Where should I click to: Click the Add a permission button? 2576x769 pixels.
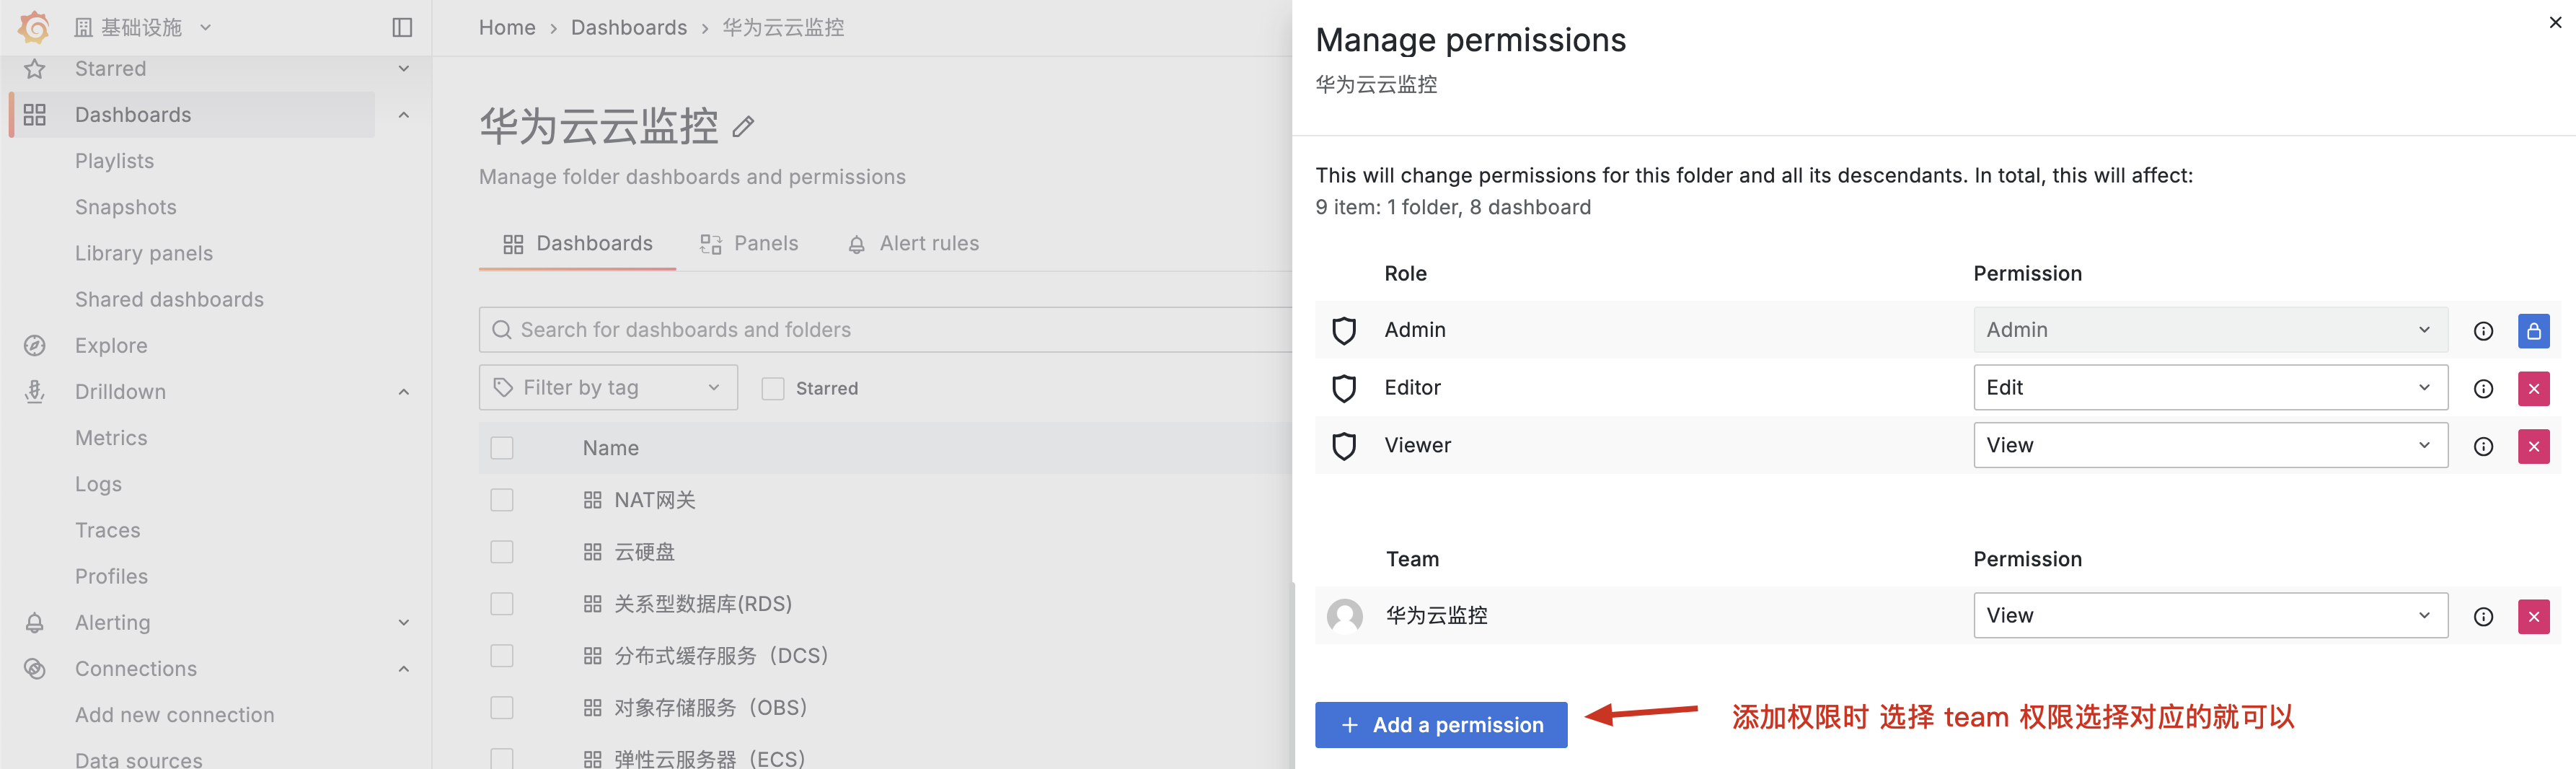tap(1440, 724)
